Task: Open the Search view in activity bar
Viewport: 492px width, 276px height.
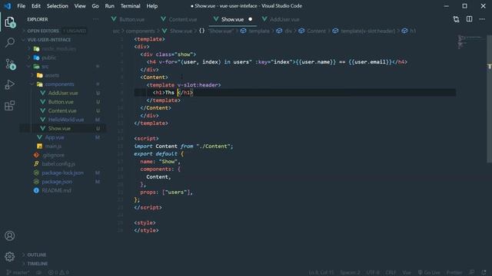Action: (x=10, y=42)
